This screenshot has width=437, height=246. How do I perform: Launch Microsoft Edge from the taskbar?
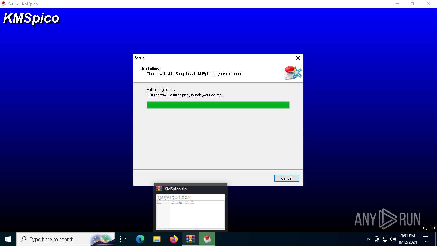[x=140, y=239]
